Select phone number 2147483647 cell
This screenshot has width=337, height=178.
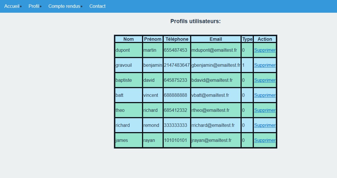(x=177, y=65)
